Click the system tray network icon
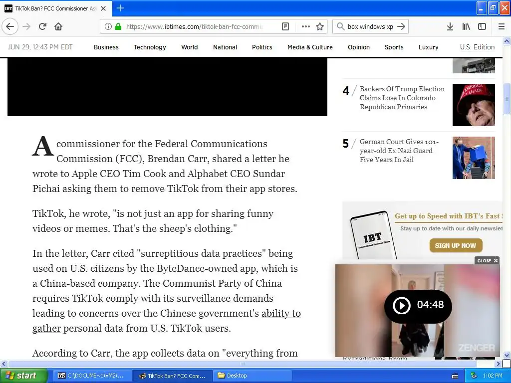The height and width of the screenshot is (383, 511). click(474, 376)
